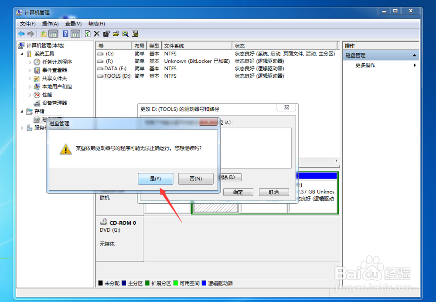436x302 pixels.
Task: Open the 操作(A) menu
Action: click(x=50, y=24)
